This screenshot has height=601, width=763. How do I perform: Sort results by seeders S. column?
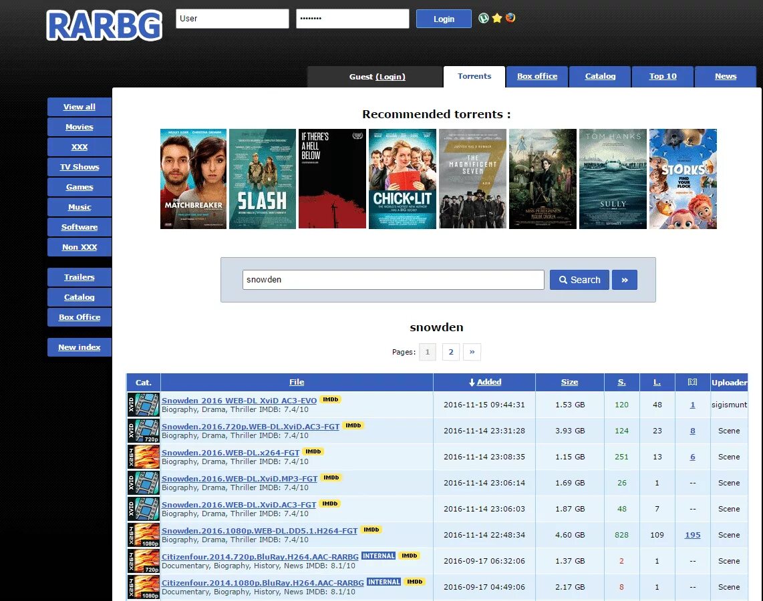pos(621,382)
